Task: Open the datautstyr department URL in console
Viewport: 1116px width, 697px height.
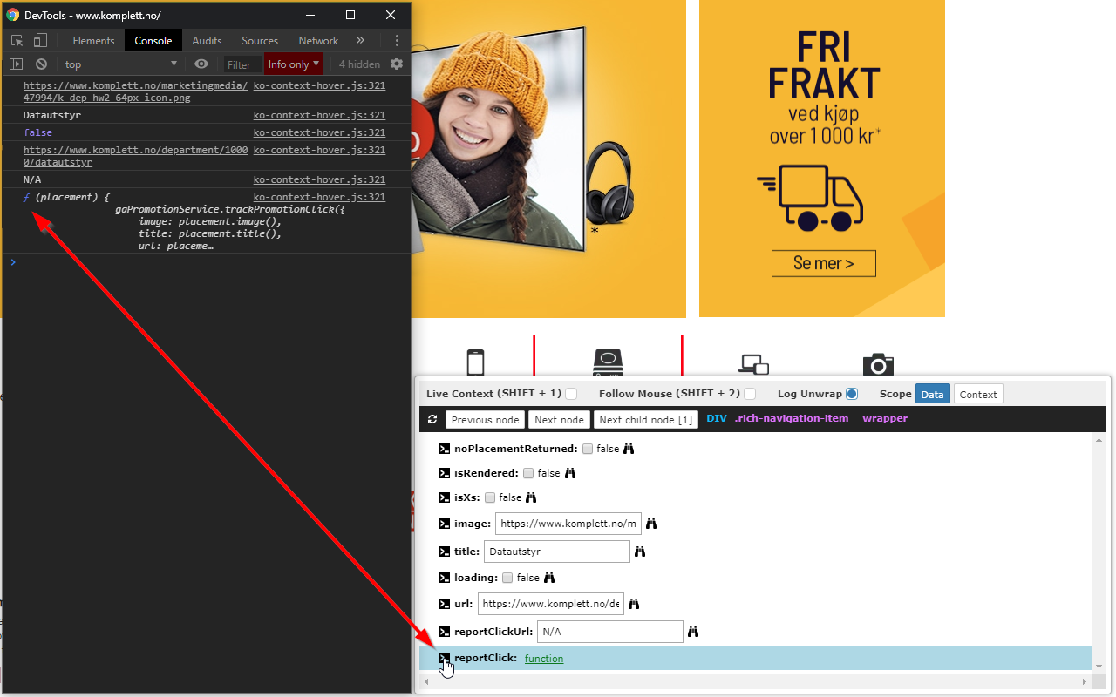Action: pos(135,156)
